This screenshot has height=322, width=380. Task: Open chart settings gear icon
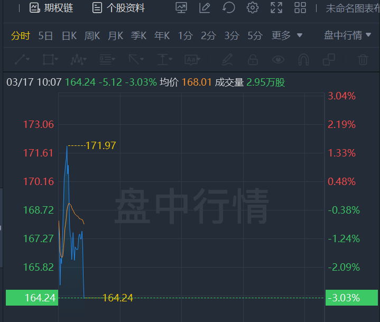253,7
